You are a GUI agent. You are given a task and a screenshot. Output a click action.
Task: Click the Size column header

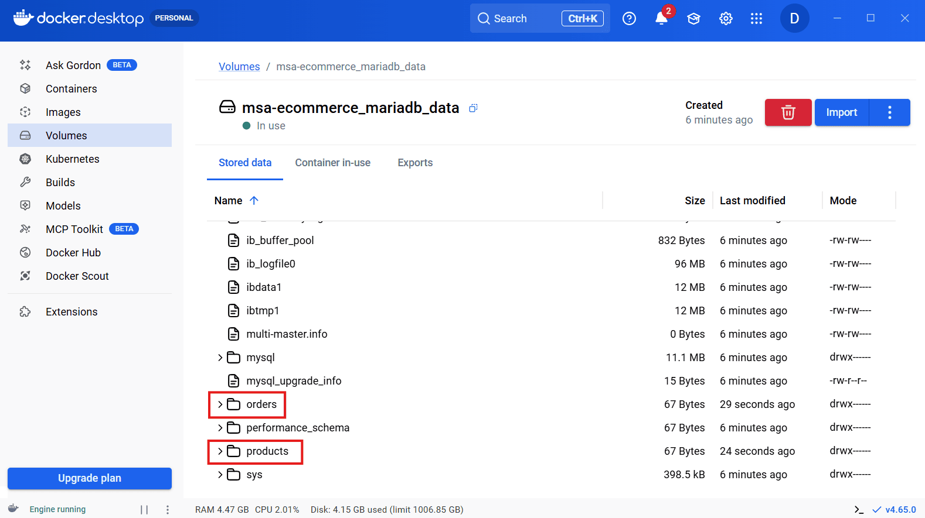pyautogui.click(x=695, y=201)
